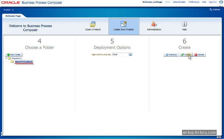The height and width of the screenshot is (139, 224).
Task: Select the Repository folder
Action: point(17,58)
